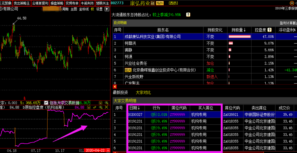Image resolution: width=297 pixels, height=153 pixels.
Task: Click the help icon next to 控盘度
Action: (270, 30)
